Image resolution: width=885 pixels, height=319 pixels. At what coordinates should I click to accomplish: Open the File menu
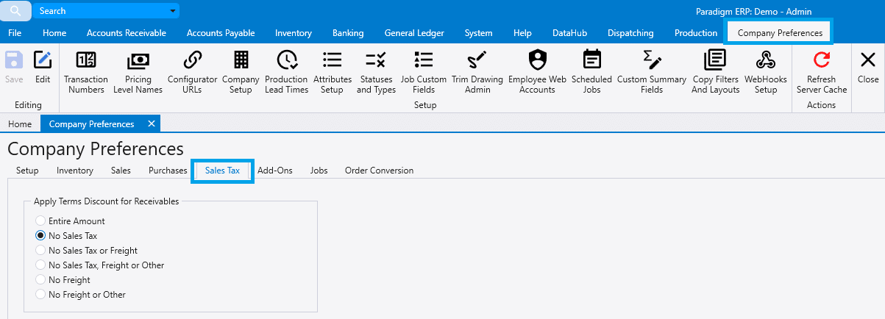tap(15, 33)
